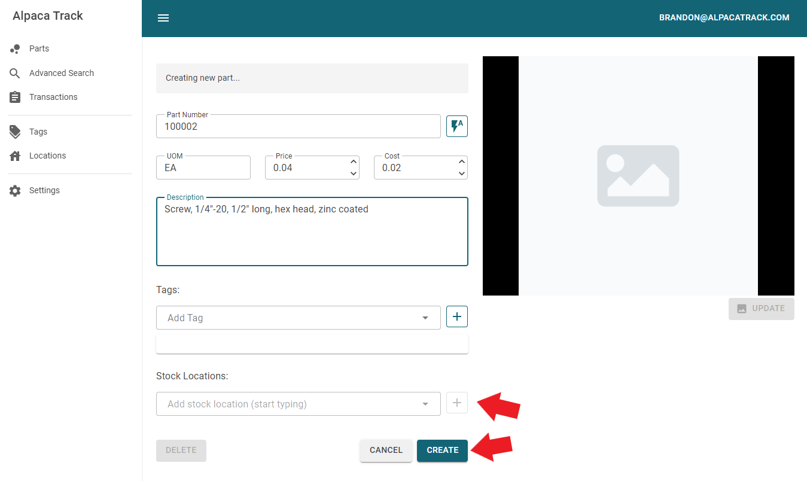Click the plus icon beside Add Tag
The image size is (807, 481).
[457, 317]
